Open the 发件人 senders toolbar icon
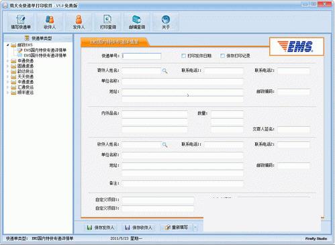 [79, 22]
